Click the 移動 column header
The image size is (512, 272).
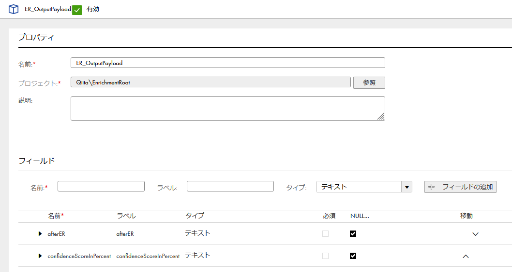pos(467,216)
